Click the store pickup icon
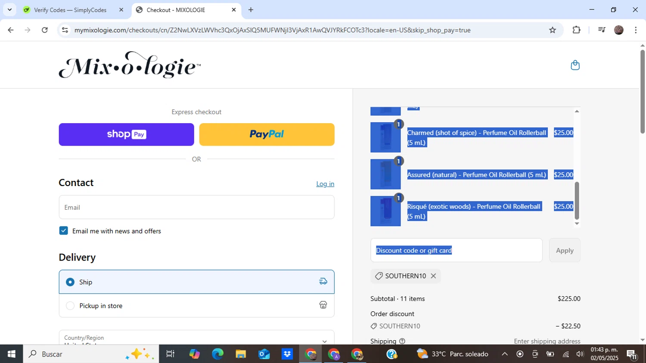This screenshot has height=363, width=646. 323,305
